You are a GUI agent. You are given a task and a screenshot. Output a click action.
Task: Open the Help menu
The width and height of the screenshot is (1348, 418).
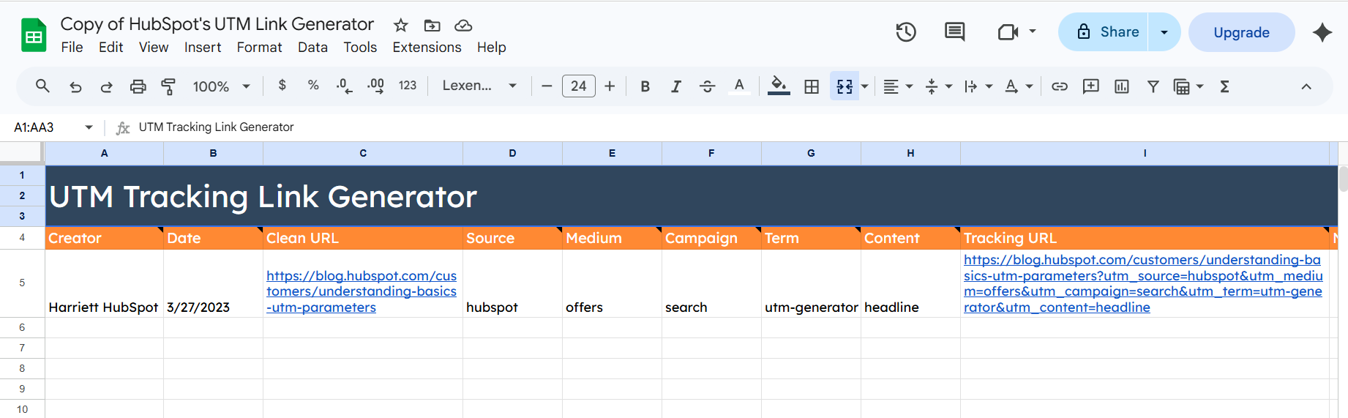point(491,47)
